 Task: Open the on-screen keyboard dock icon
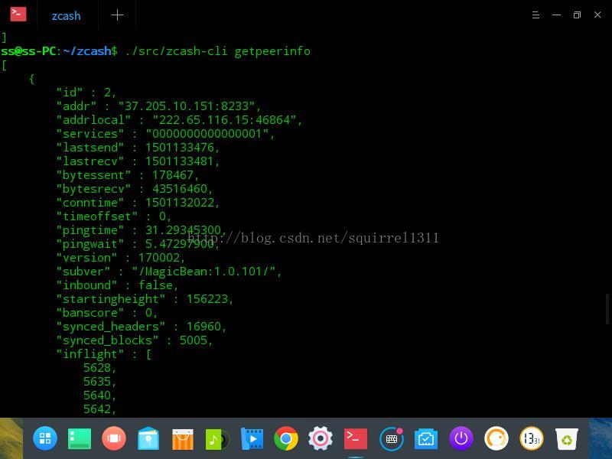pyautogui.click(x=391, y=438)
